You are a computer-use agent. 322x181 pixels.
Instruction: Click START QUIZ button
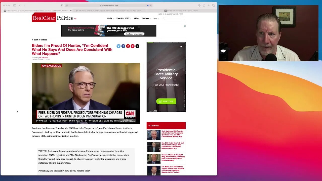166,101
